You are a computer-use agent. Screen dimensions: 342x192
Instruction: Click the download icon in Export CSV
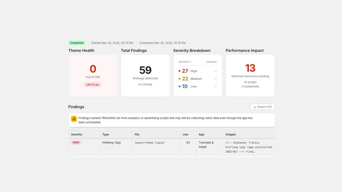tap(254, 107)
